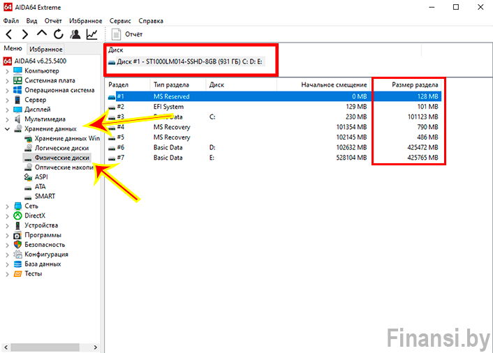Click the Диск column header in partition table
Viewport: 493px width, 353px height.
(241, 85)
